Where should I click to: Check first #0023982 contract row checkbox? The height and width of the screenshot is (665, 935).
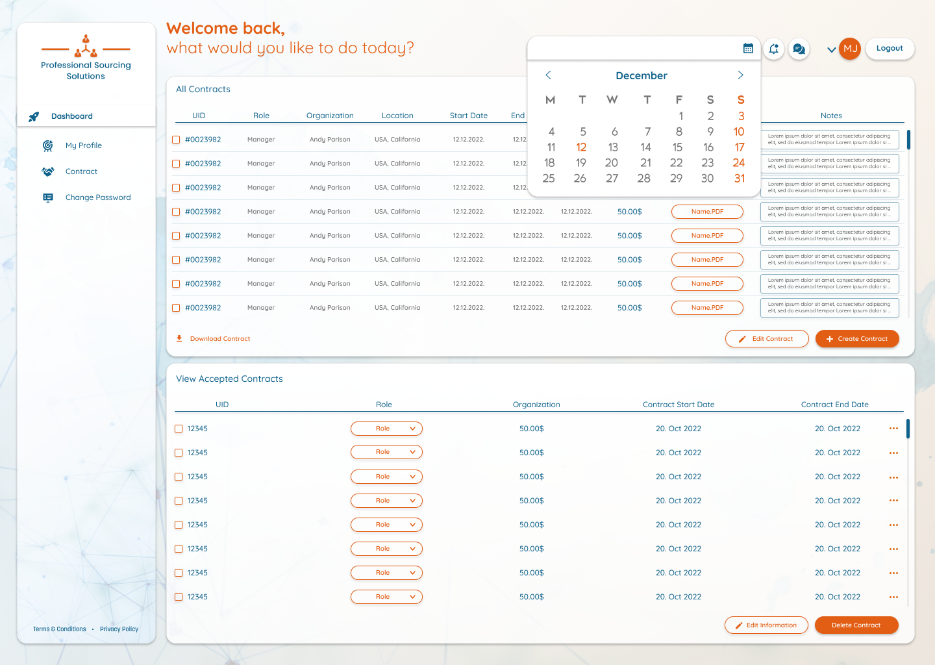(x=176, y=140)
